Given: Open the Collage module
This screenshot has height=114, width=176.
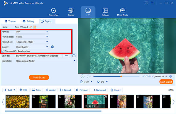Looking at the screenshot, I should point(105,12).
